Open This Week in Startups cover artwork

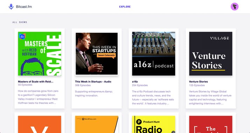97,54
